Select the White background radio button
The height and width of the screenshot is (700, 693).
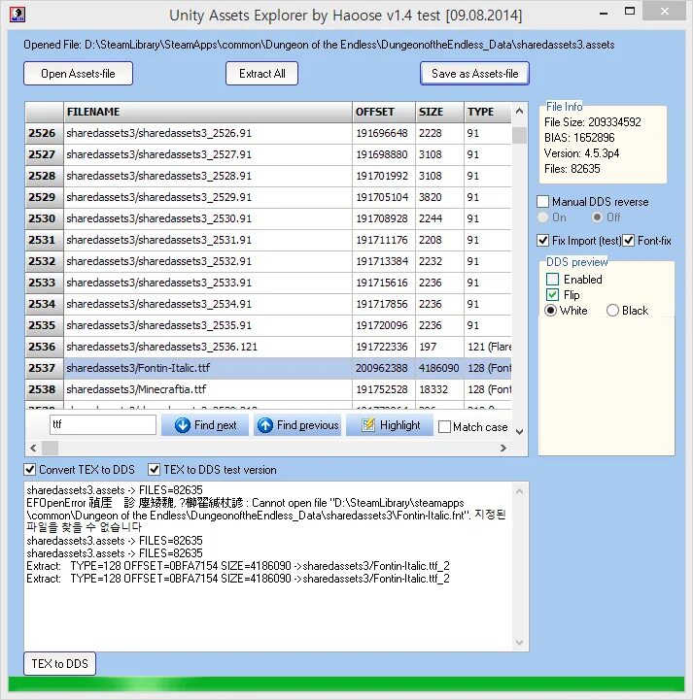(550, 311)
